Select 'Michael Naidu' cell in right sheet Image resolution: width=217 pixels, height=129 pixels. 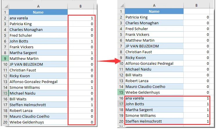154,69
